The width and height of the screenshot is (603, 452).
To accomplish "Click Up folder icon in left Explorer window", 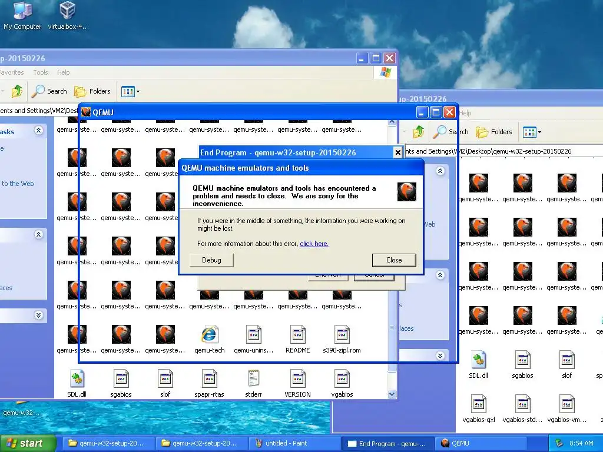I will click(x=17, y=91).
